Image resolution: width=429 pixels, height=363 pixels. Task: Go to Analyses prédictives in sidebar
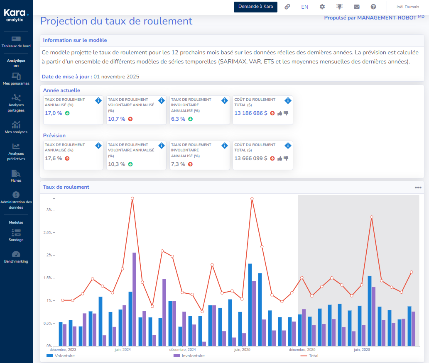(x=16, y=152)
